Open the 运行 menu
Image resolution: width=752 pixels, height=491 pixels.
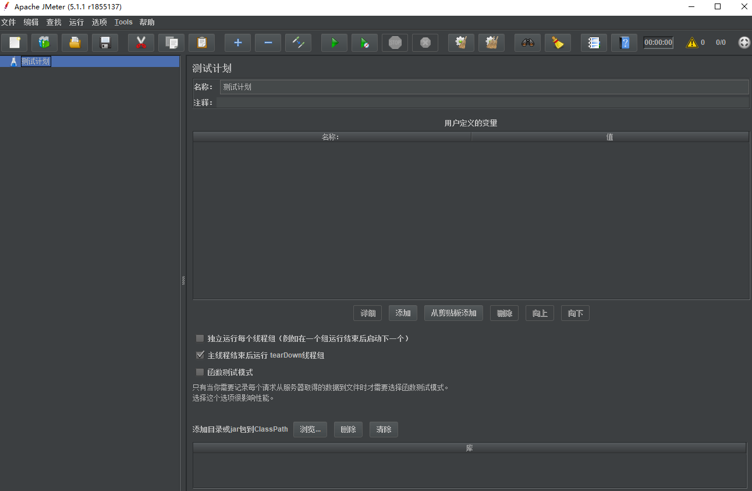click(x=76, y=22)
